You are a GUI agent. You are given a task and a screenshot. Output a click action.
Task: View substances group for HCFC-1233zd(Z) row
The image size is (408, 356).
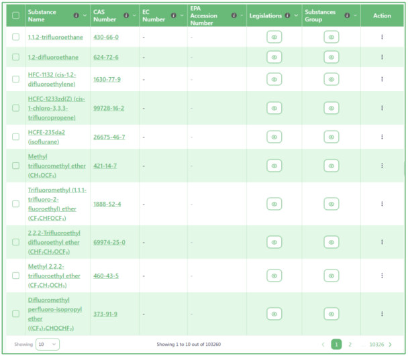pyautogui.click(x=331, y=108)
